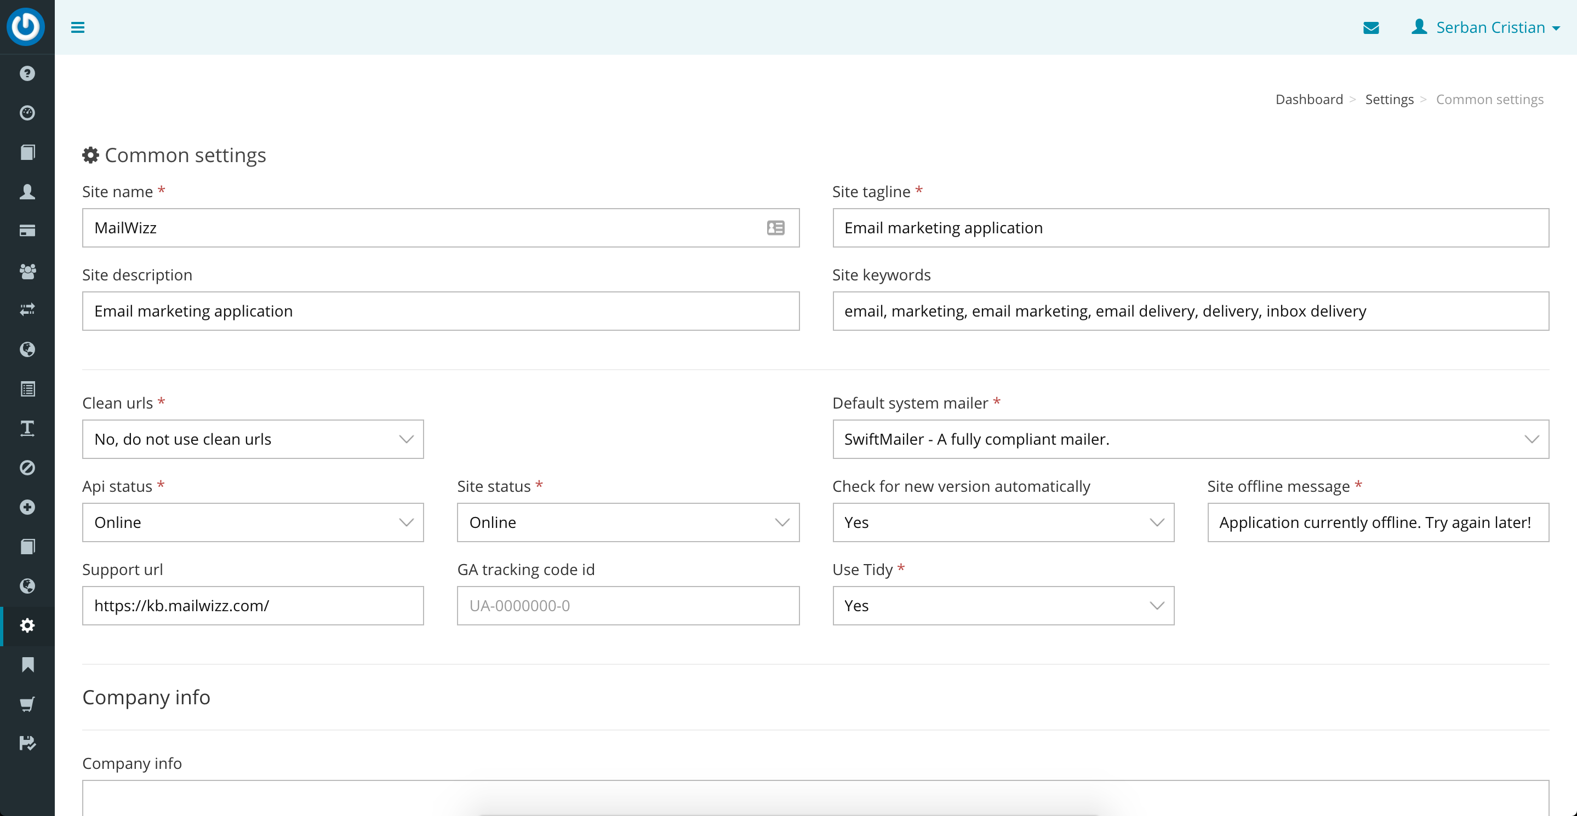Open orders via the shopping cart icon

click(x=27, y=704)
